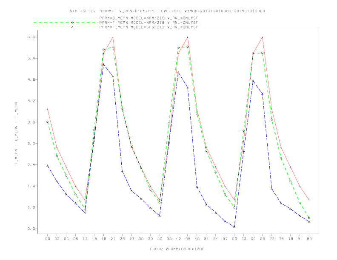This screenshot has width=337, height=260.
Task: Click the y-axis tick value 6.0
Action: coord(31,37)
